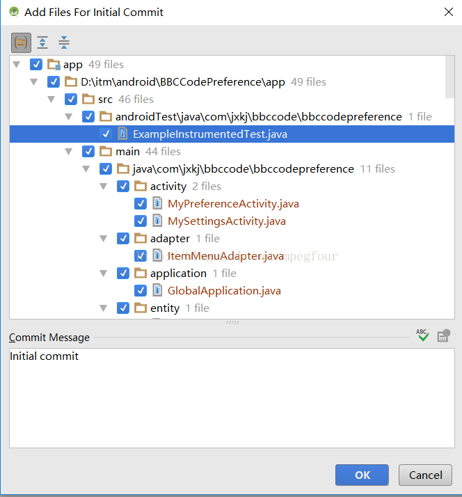Collapse the adapter folder node
The height and width of the screenshot is (497, 462).
[x=104, y=238]
